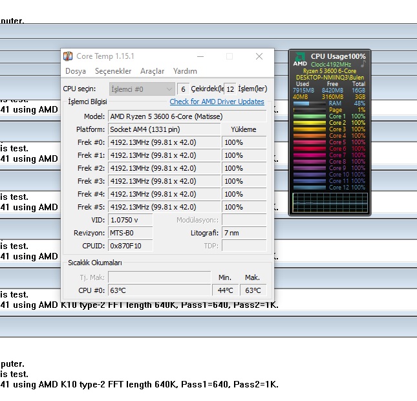Click the Frek #3 load 100% cell
This screenshot has height=401, width=417.
(244, 181)
